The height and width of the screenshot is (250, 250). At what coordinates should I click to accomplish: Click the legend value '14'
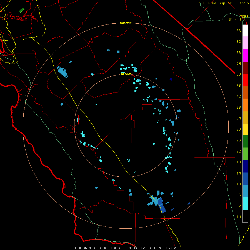click(239, 173)
